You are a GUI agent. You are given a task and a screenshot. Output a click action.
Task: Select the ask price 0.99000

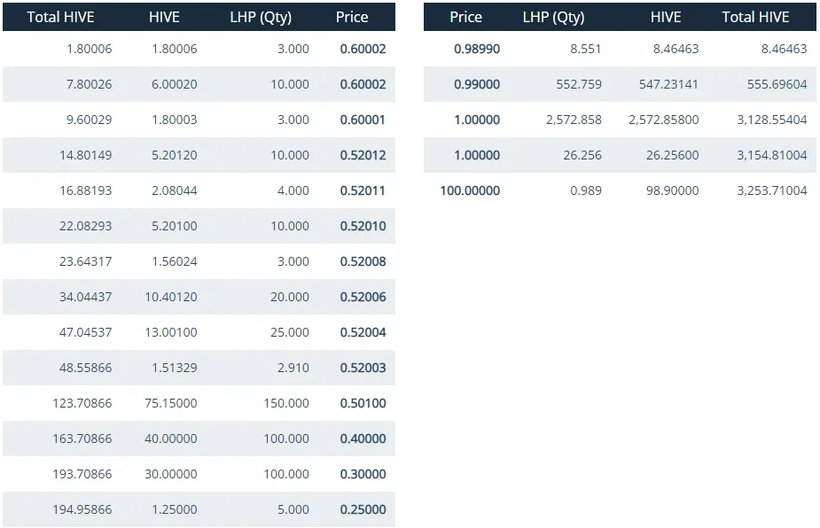[477, 84]
